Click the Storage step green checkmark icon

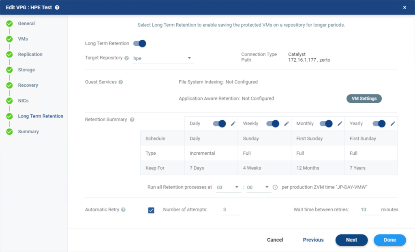(10, 70)
